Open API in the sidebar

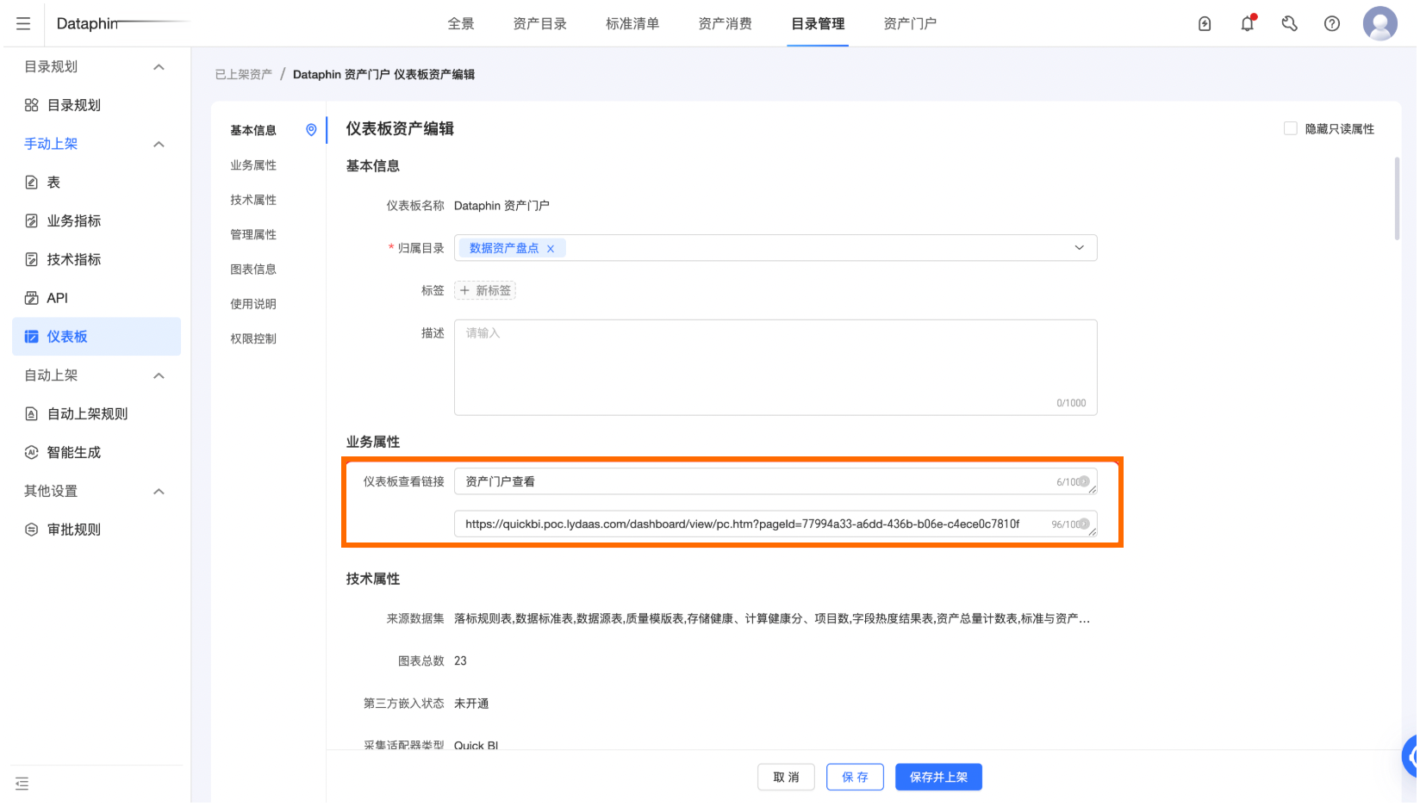click(97, 298)
